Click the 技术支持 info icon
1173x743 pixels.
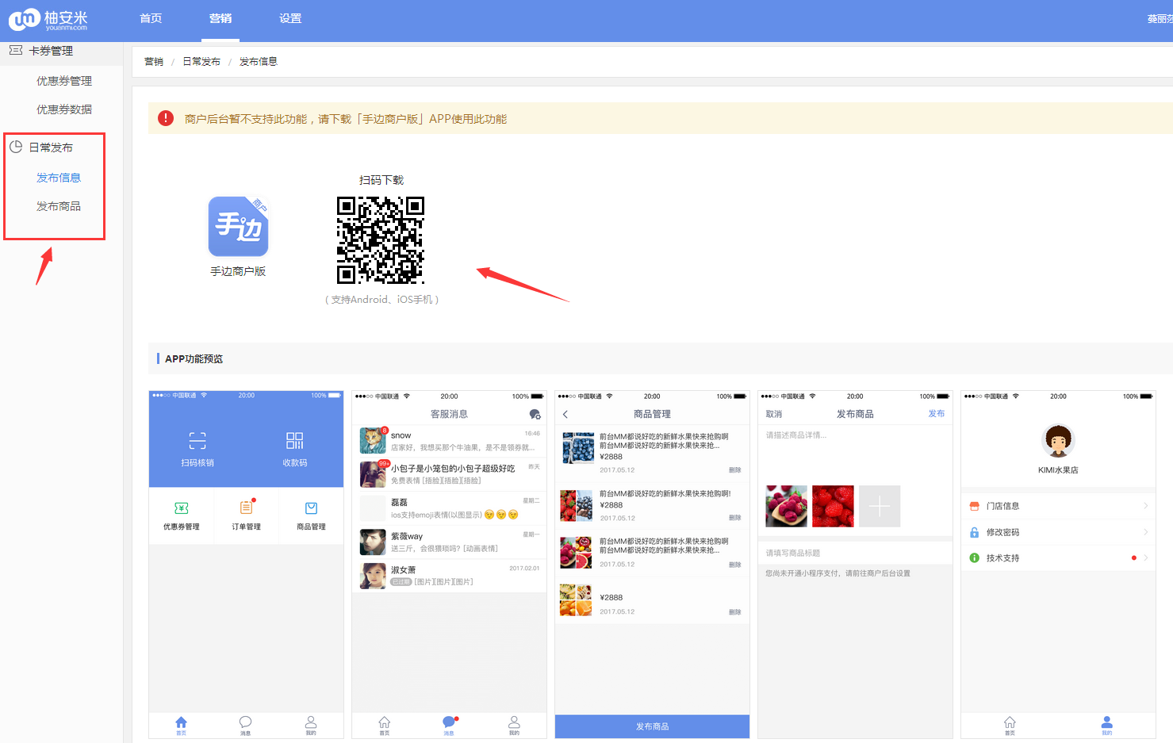[x=975, y=558]
